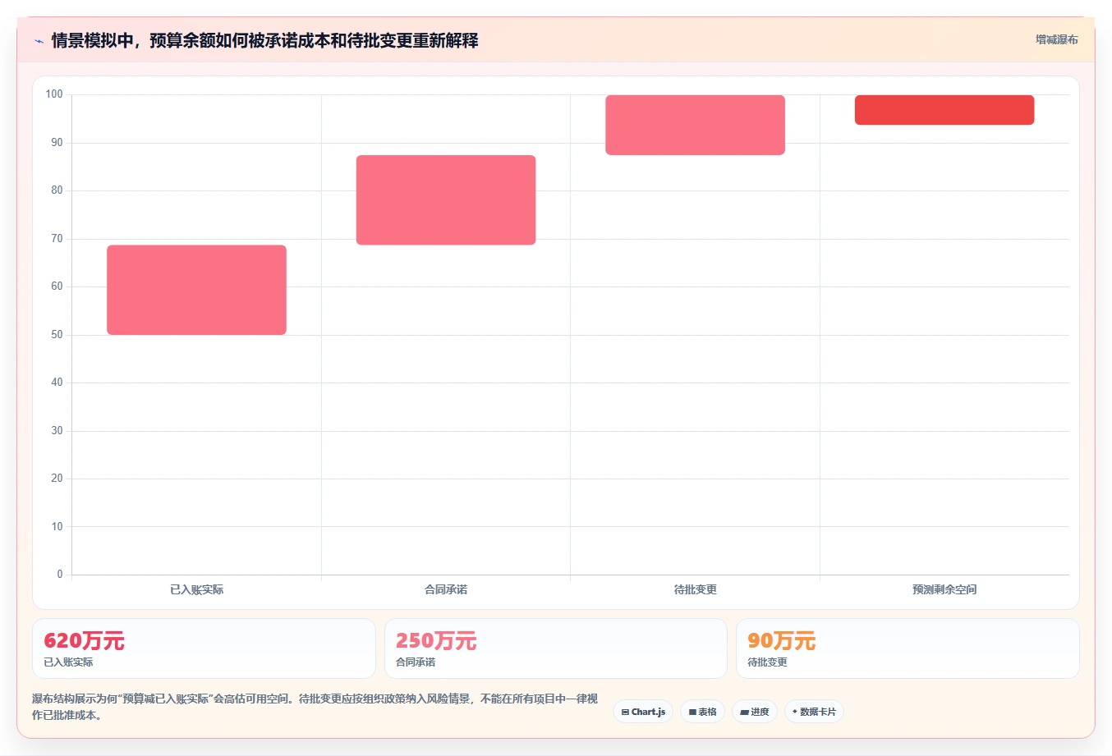The image size is (1112, 756).
Task: Click the 合同承诺 x-axis label
Action: 446,589
